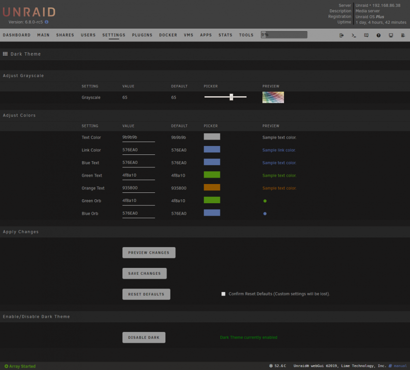Image resolution: width=410 pixels, height=370 pixels.
Task: Click the Blue Text value field
Action: click(139, 163)
